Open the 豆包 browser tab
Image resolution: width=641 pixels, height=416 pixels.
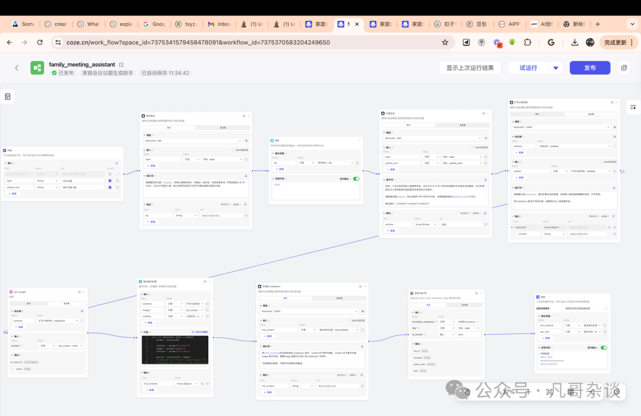coord(477,24)
